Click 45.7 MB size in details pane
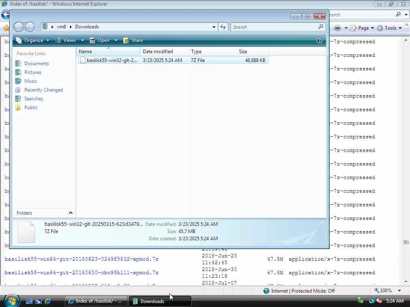The height and width of the screenshot is (307, 410). [x=187, y=231]
